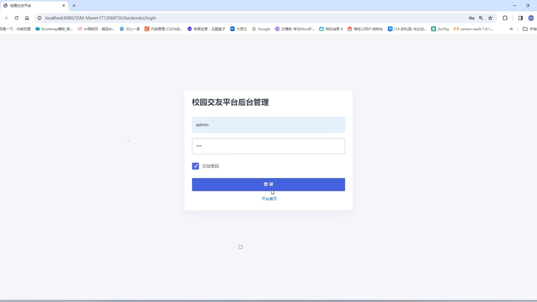
Task: Toggle the browser side panel icon
Action: 520,18
